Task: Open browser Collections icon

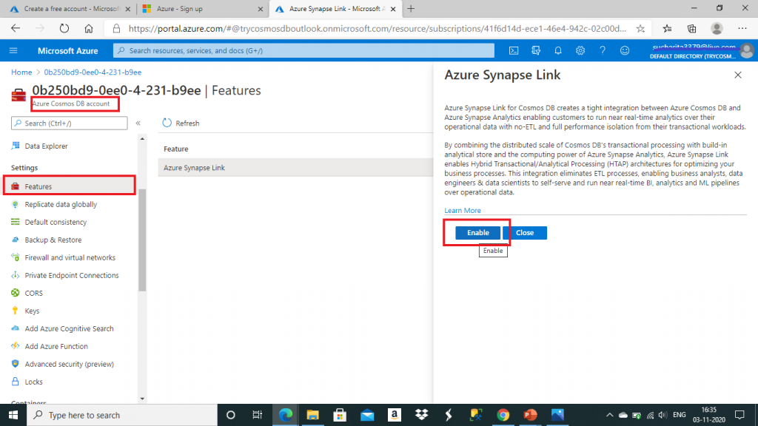Action: 692,29
